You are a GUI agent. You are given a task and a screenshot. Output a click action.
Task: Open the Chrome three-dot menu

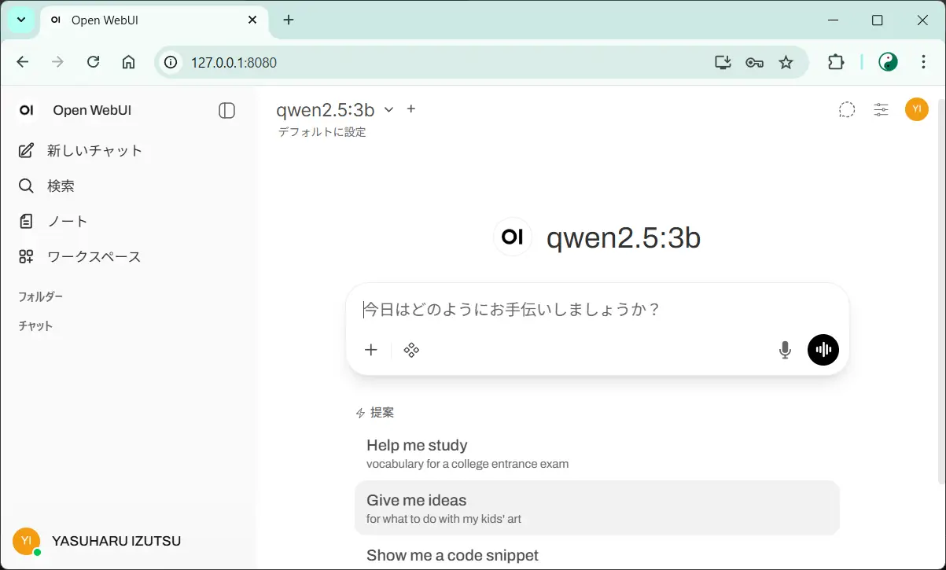pyautogui.click(x=924, y=62)
